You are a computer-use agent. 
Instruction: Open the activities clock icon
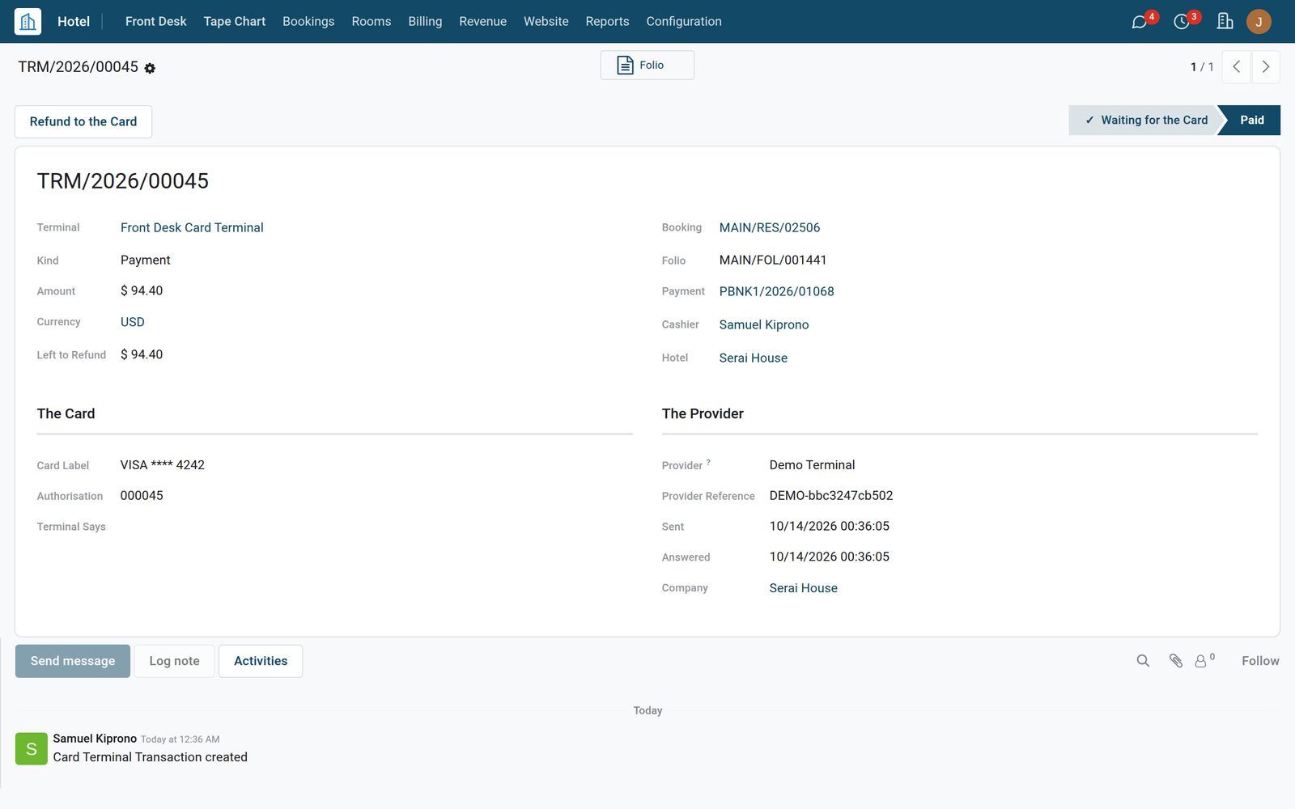coord(1182,22)
